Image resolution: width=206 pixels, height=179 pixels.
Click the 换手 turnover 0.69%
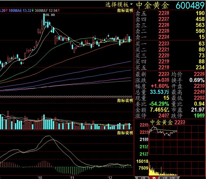pos(197,80)
